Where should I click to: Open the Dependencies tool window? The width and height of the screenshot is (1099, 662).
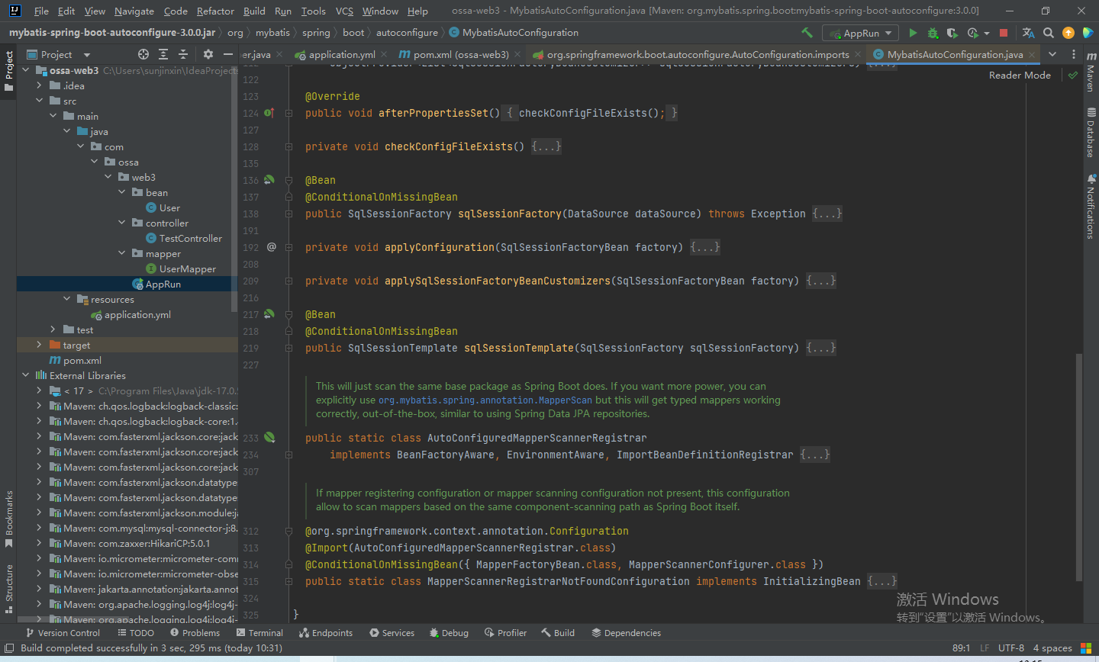pyautogui.click(x=626, y=633)
